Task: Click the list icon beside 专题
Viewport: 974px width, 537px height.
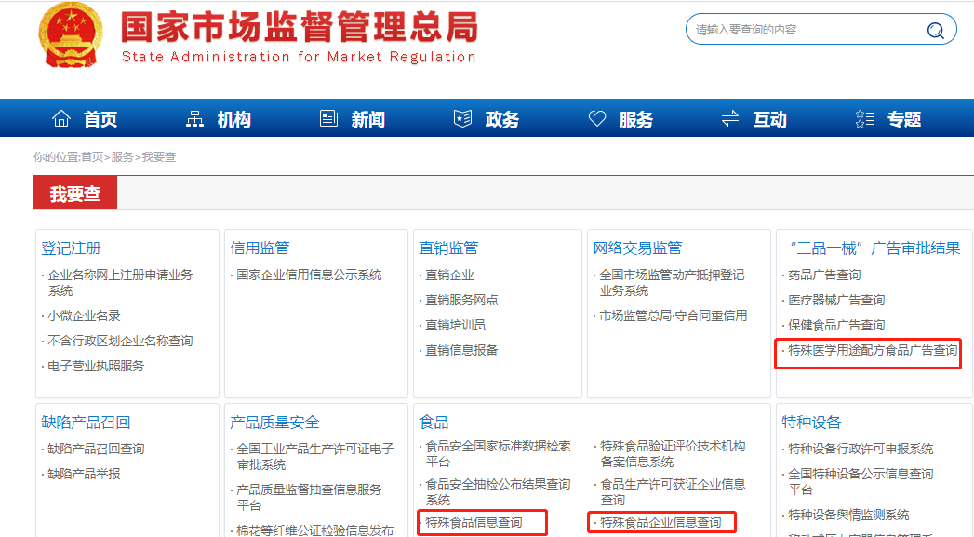Action: click(x=864, y=118)
